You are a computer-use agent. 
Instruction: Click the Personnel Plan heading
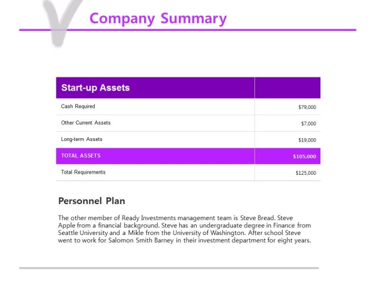[91, 201]
